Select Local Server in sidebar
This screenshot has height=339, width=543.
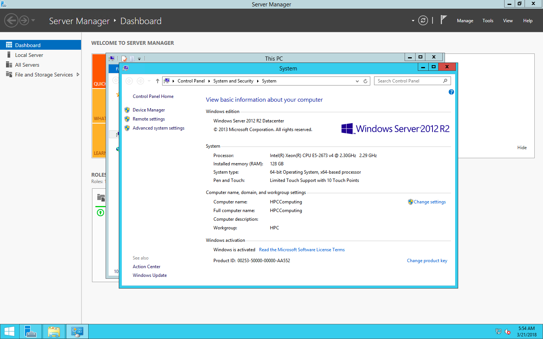tap(29, 55)
